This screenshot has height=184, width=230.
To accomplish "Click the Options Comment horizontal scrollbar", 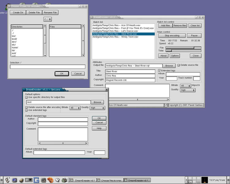I will (63, 143).
